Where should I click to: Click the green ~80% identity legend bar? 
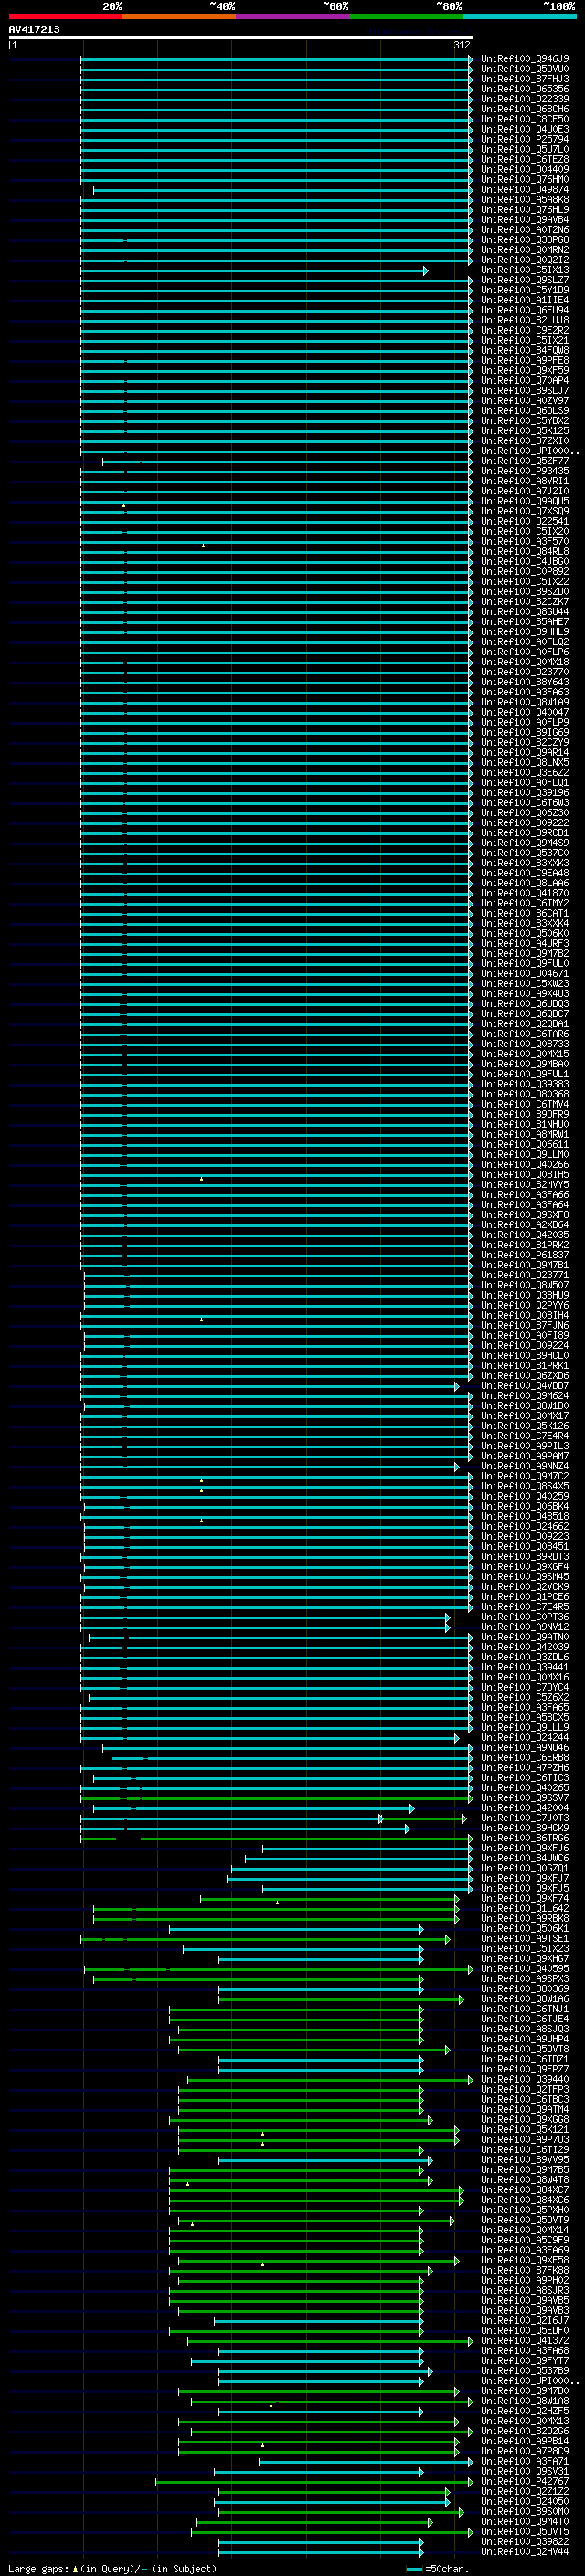[405, 16]
